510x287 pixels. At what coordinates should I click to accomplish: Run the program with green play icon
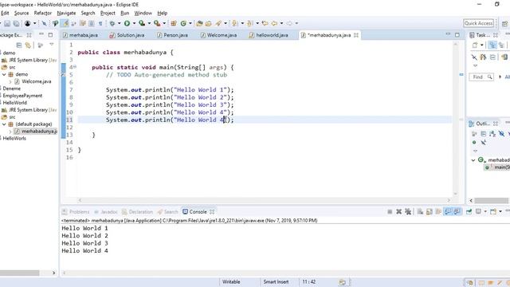127,23
